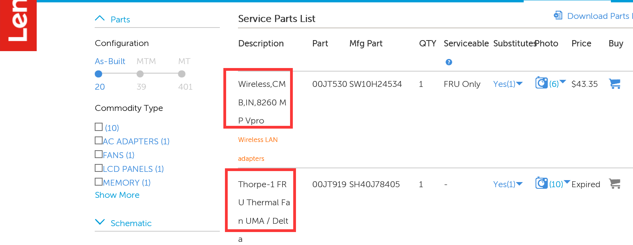
Task: Open photos for the Thorpe-1 thermal fan
Action: tap(541, 183)
